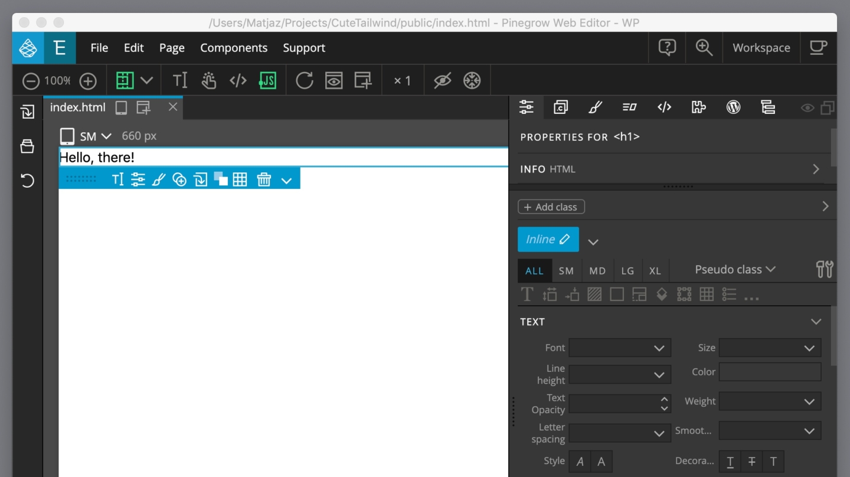The height and width of the screenshot is (477, 850).
Task: Select the MD breakpoint tab
Action: coord(597,271)
